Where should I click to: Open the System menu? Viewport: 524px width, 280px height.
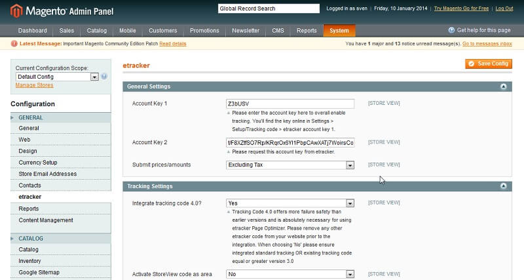pos(339,30)
